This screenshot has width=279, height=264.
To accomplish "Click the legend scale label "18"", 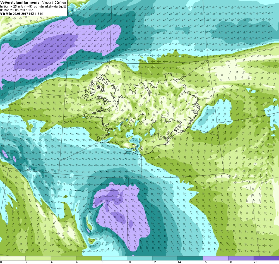I will 230,262.
